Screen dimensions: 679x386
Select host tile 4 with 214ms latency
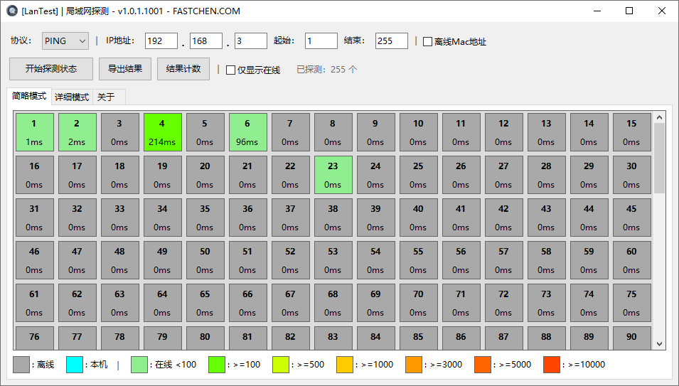coord(162,132)
